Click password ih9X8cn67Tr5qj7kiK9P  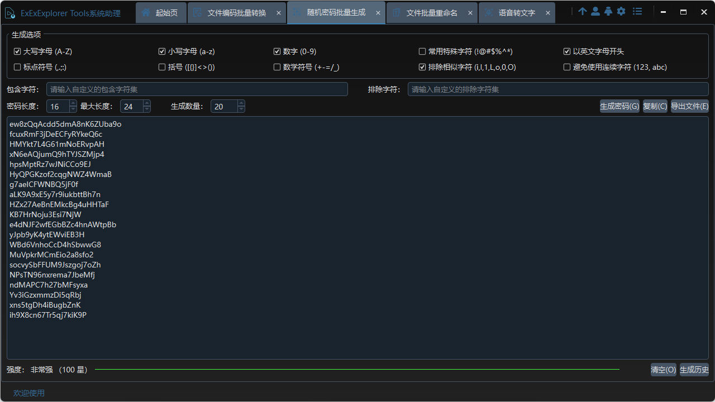pos(48,315)
